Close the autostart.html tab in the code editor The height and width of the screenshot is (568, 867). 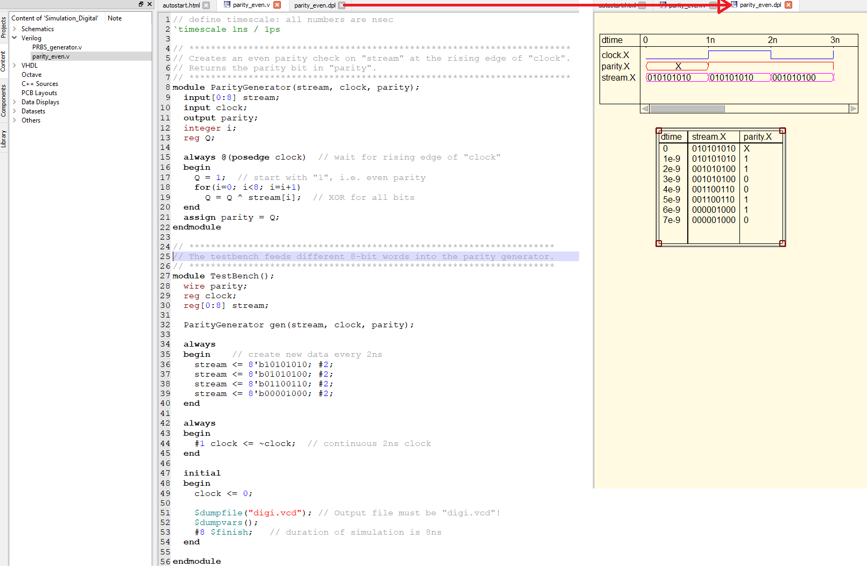pyautogui.click(x=206, y=5)
